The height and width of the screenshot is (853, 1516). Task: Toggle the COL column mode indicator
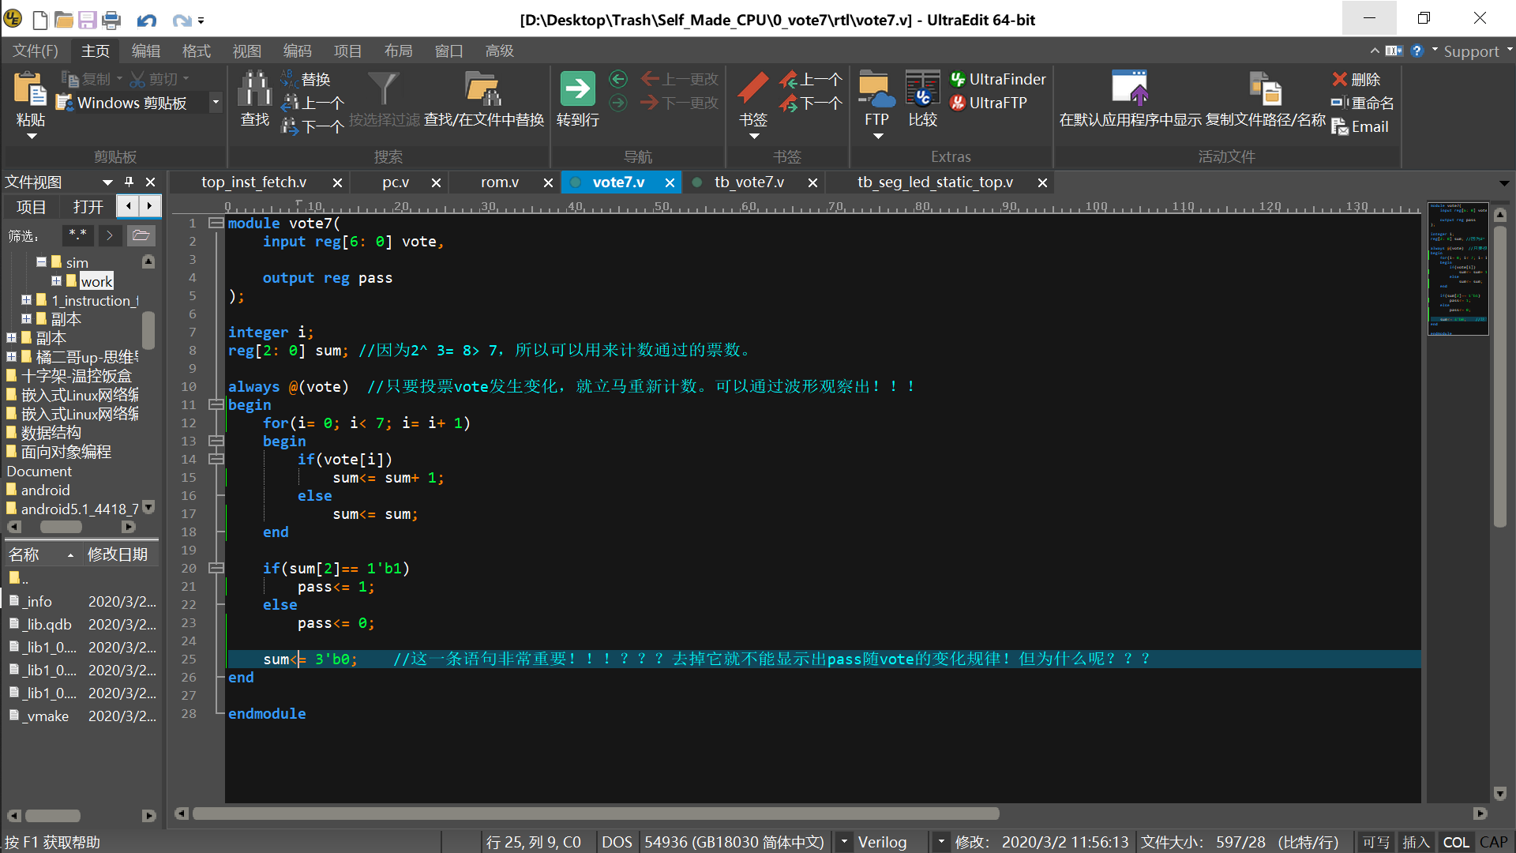[1455, 842]
